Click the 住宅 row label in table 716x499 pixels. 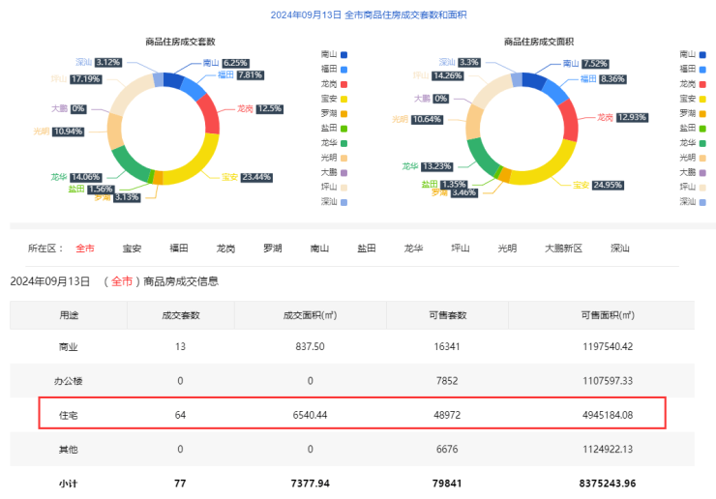click(x=70, y=414)
